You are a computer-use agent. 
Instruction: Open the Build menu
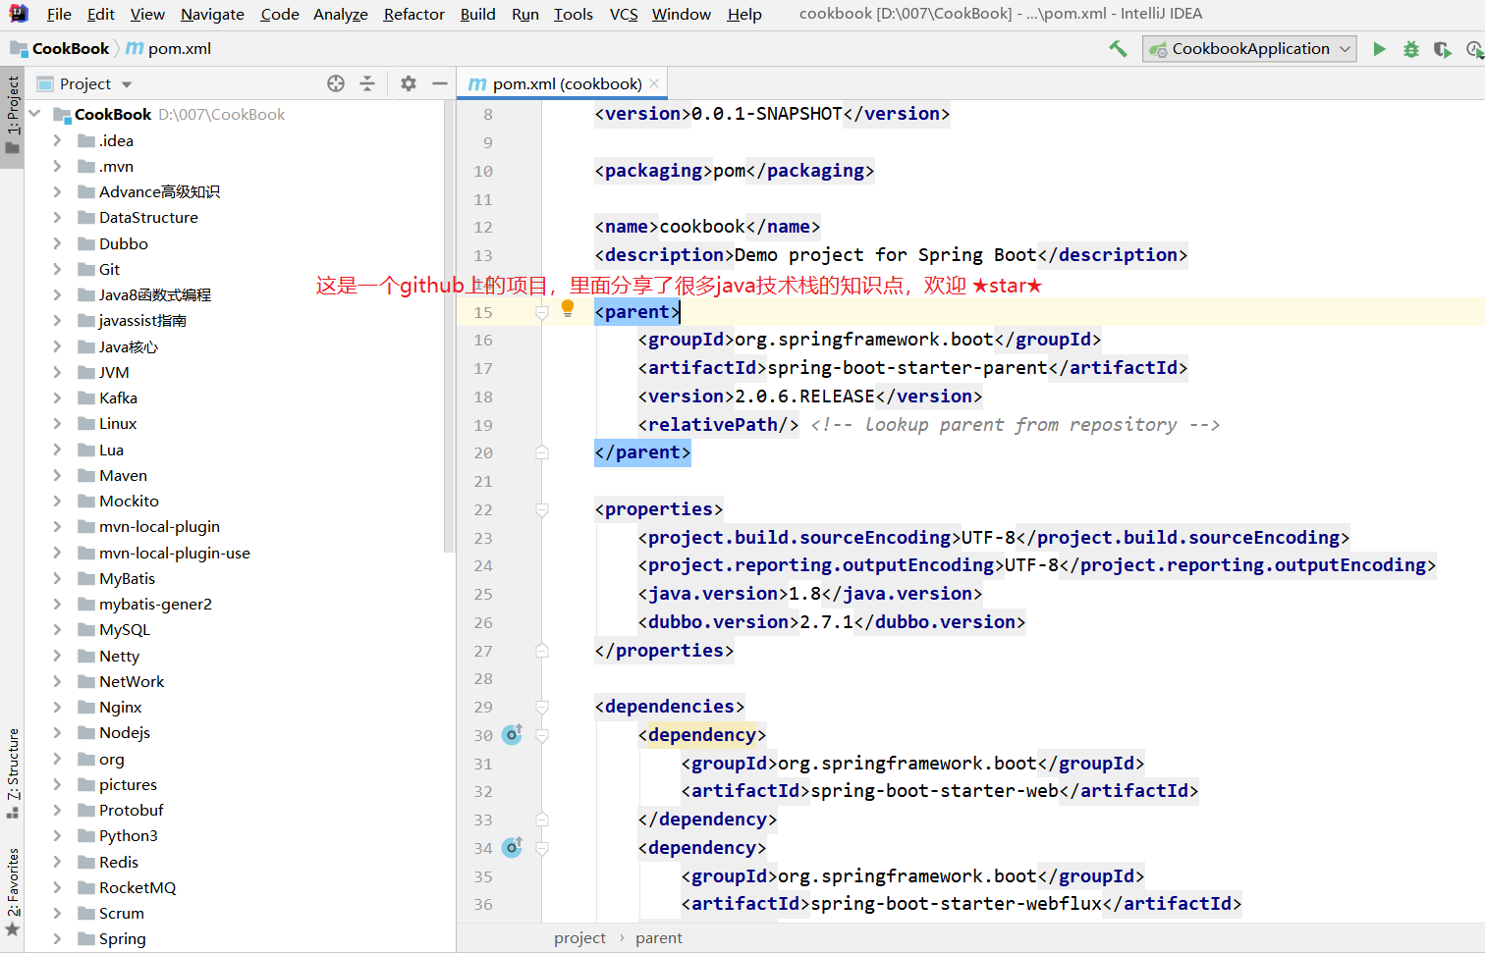coord(477,14)
